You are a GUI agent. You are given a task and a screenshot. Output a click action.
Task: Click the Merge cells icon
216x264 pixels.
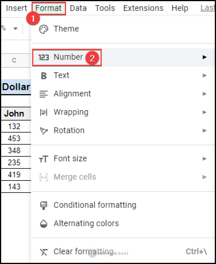(44, 177)
